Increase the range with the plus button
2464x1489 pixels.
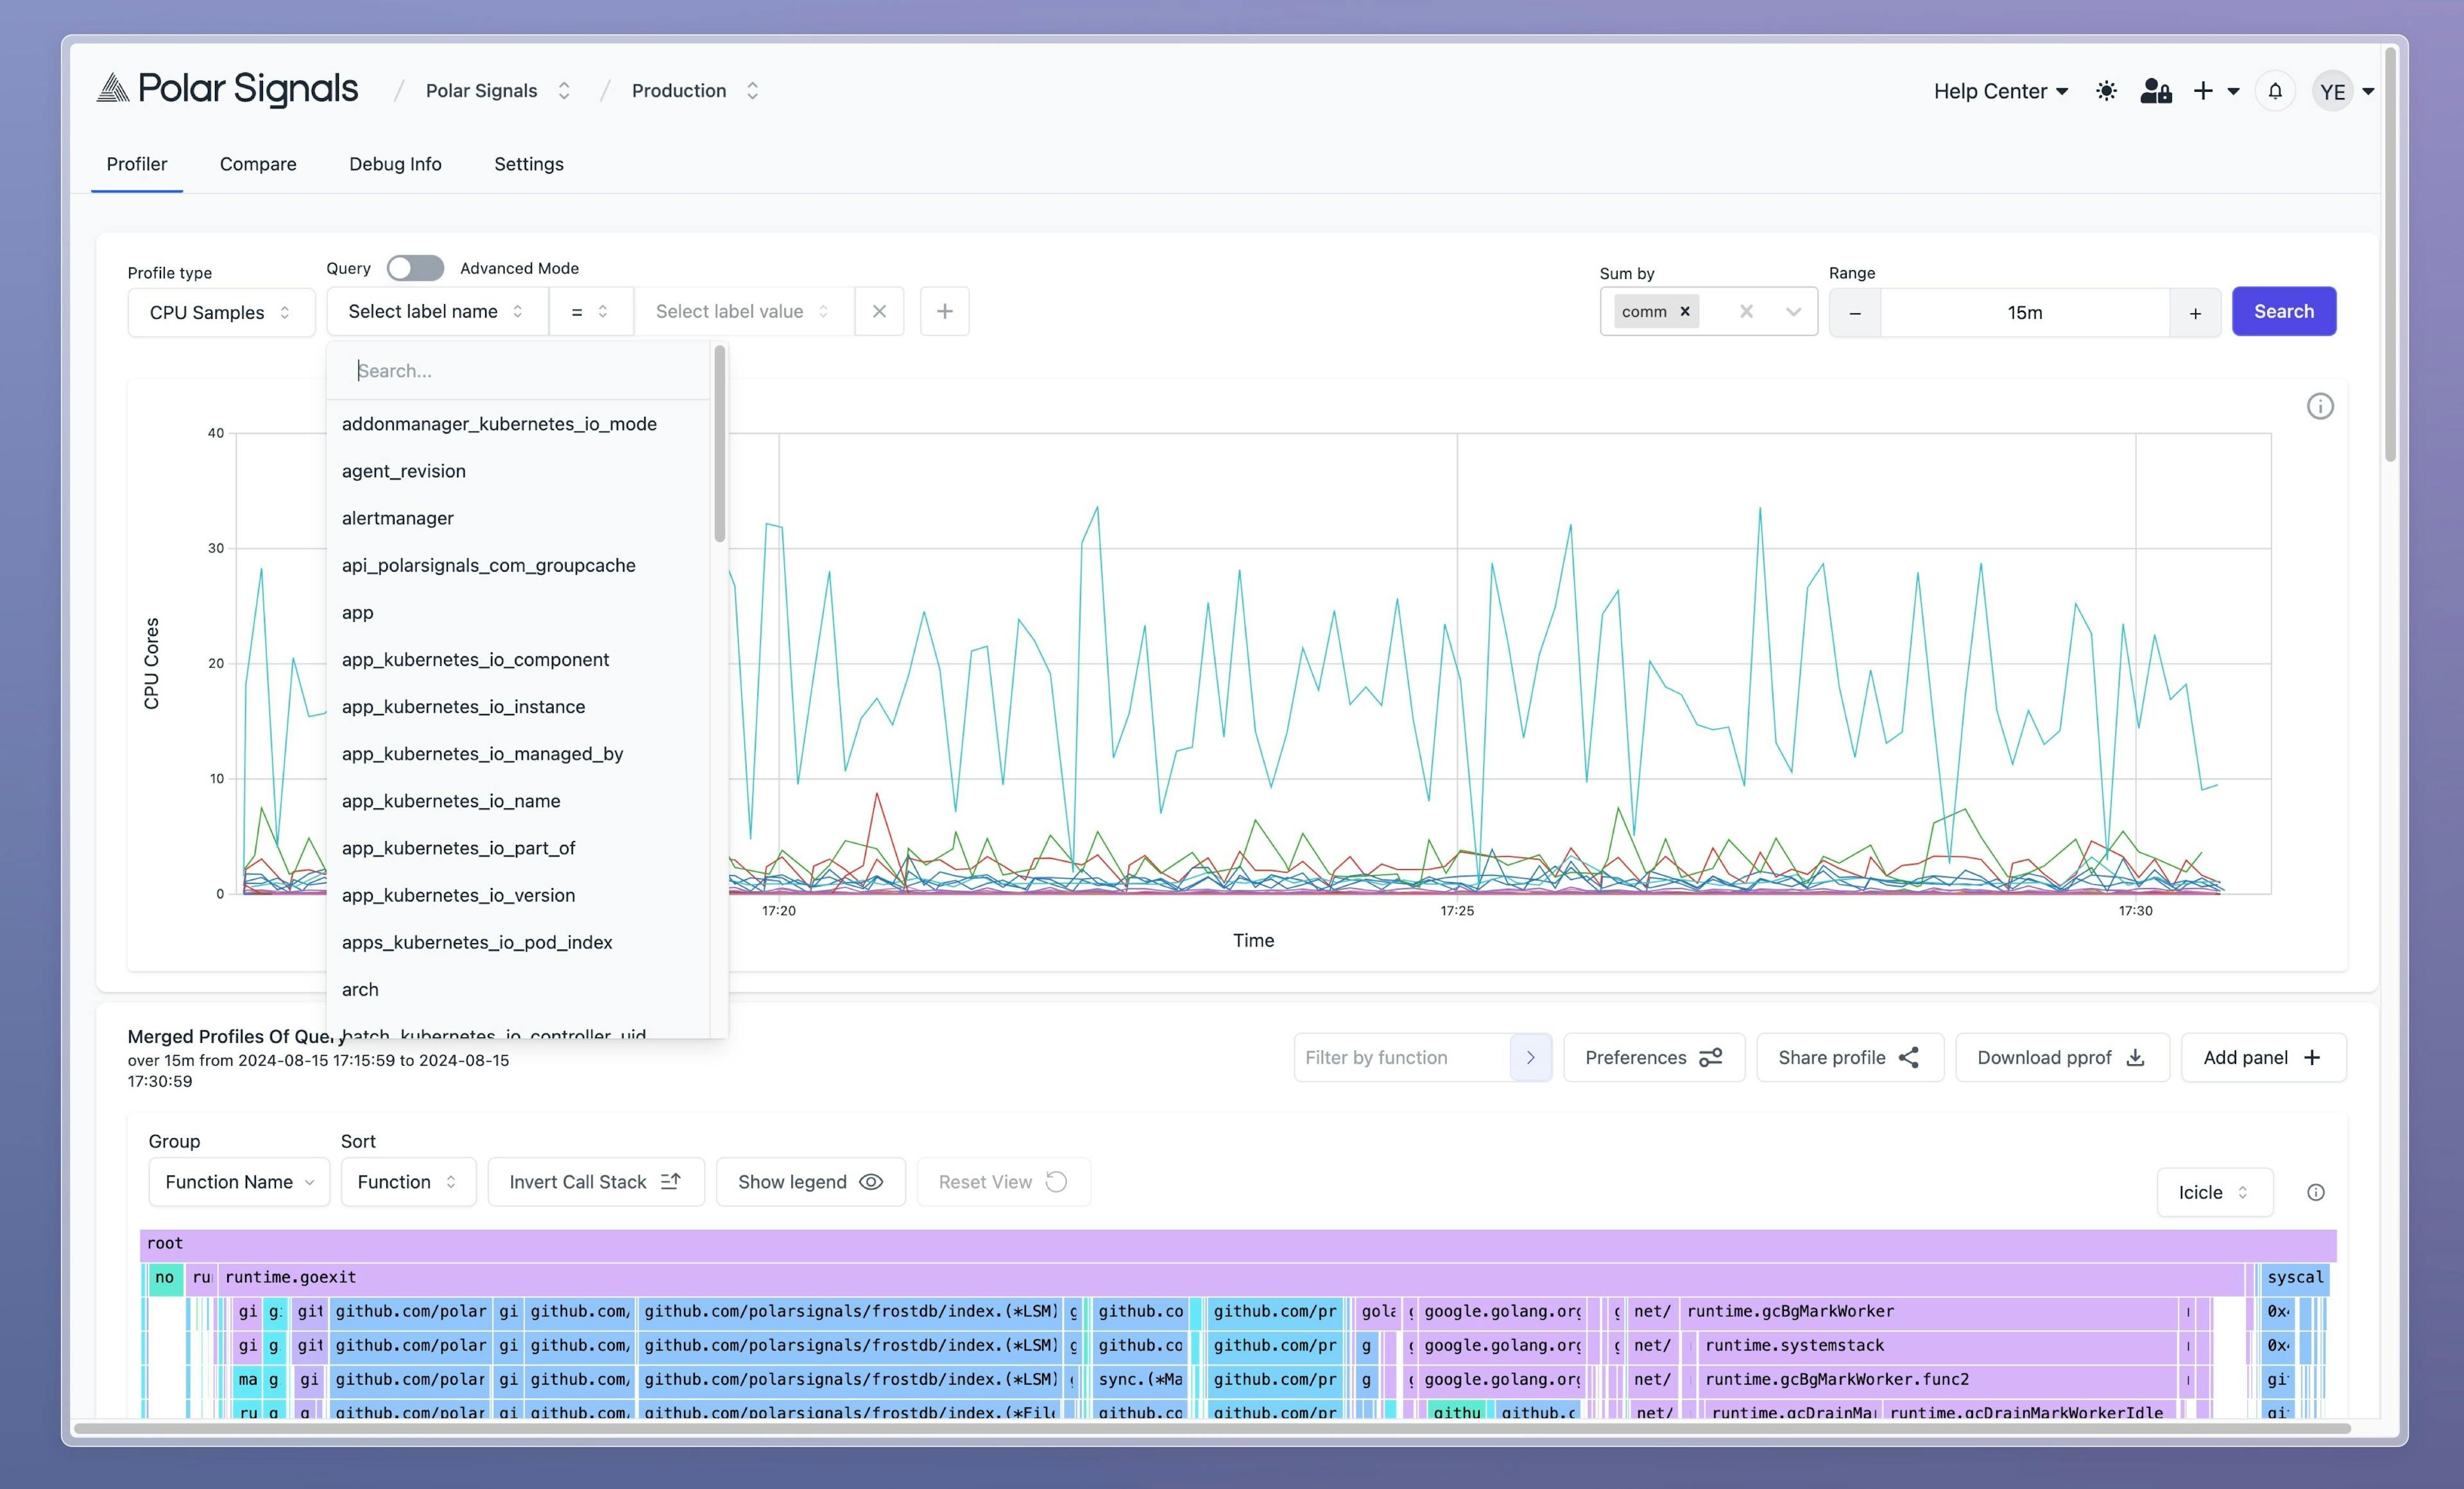tap(2195, 313)
